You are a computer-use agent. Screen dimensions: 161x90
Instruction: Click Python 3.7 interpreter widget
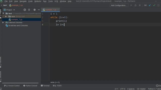[154, 89]
